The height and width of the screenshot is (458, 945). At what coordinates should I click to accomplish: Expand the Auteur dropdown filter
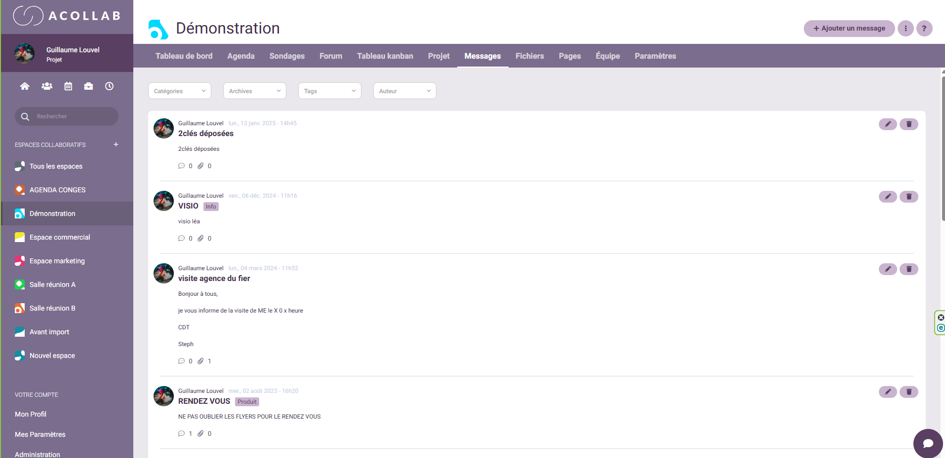pos(404,91)
